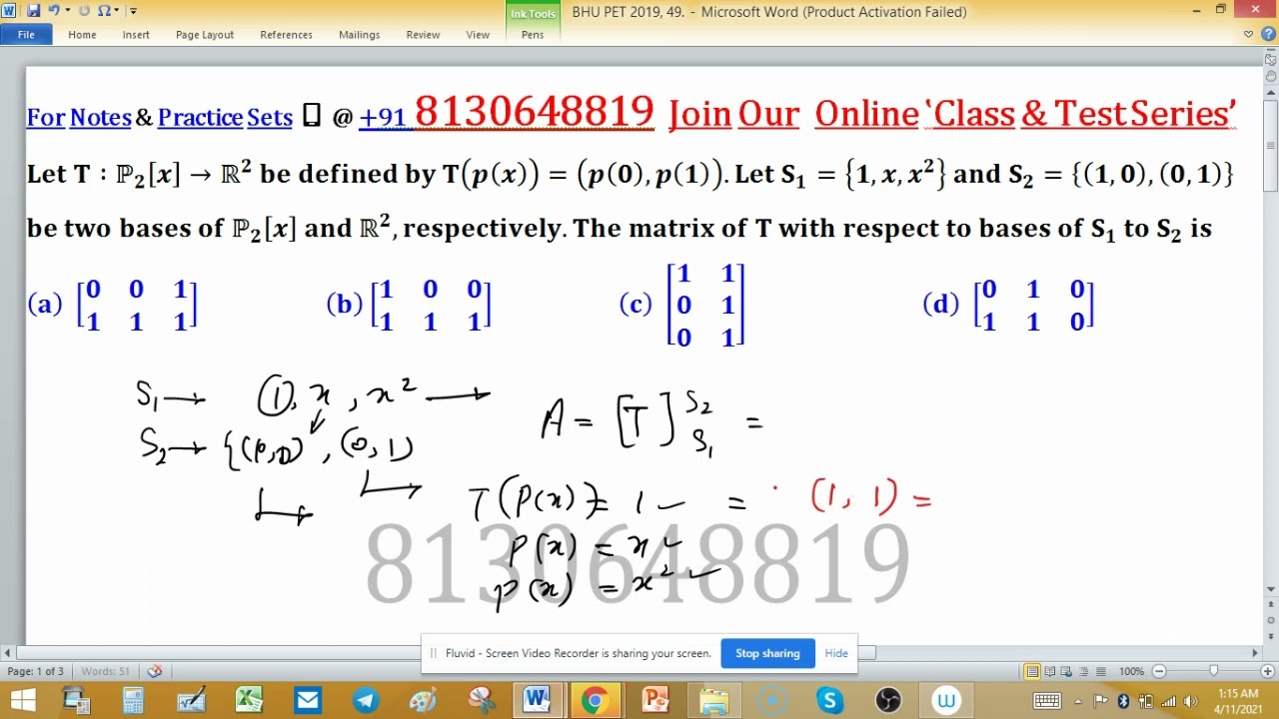
Task: Select Print Layout view button
Action: pyautogui.click(x=1032, y=671)
